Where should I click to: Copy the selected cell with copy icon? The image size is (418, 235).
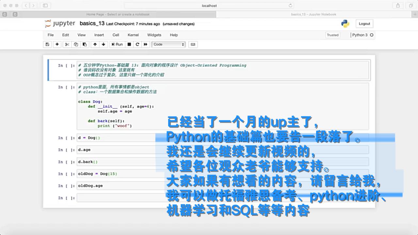[x=75, y=44]
